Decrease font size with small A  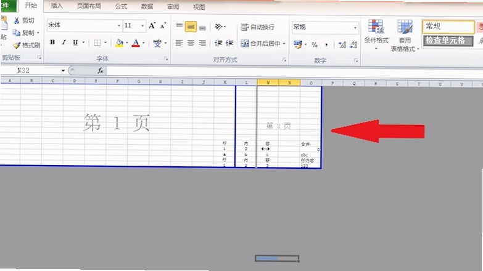point(163,26)
